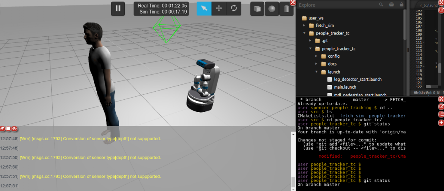
Task: Select the docs folder
Action: click(x=332, y=64)
